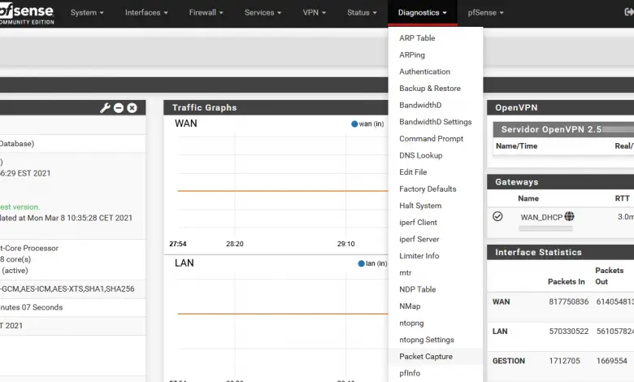
Task: Collapse the Diagnostics dropdown menu
Action: point(422,12)
